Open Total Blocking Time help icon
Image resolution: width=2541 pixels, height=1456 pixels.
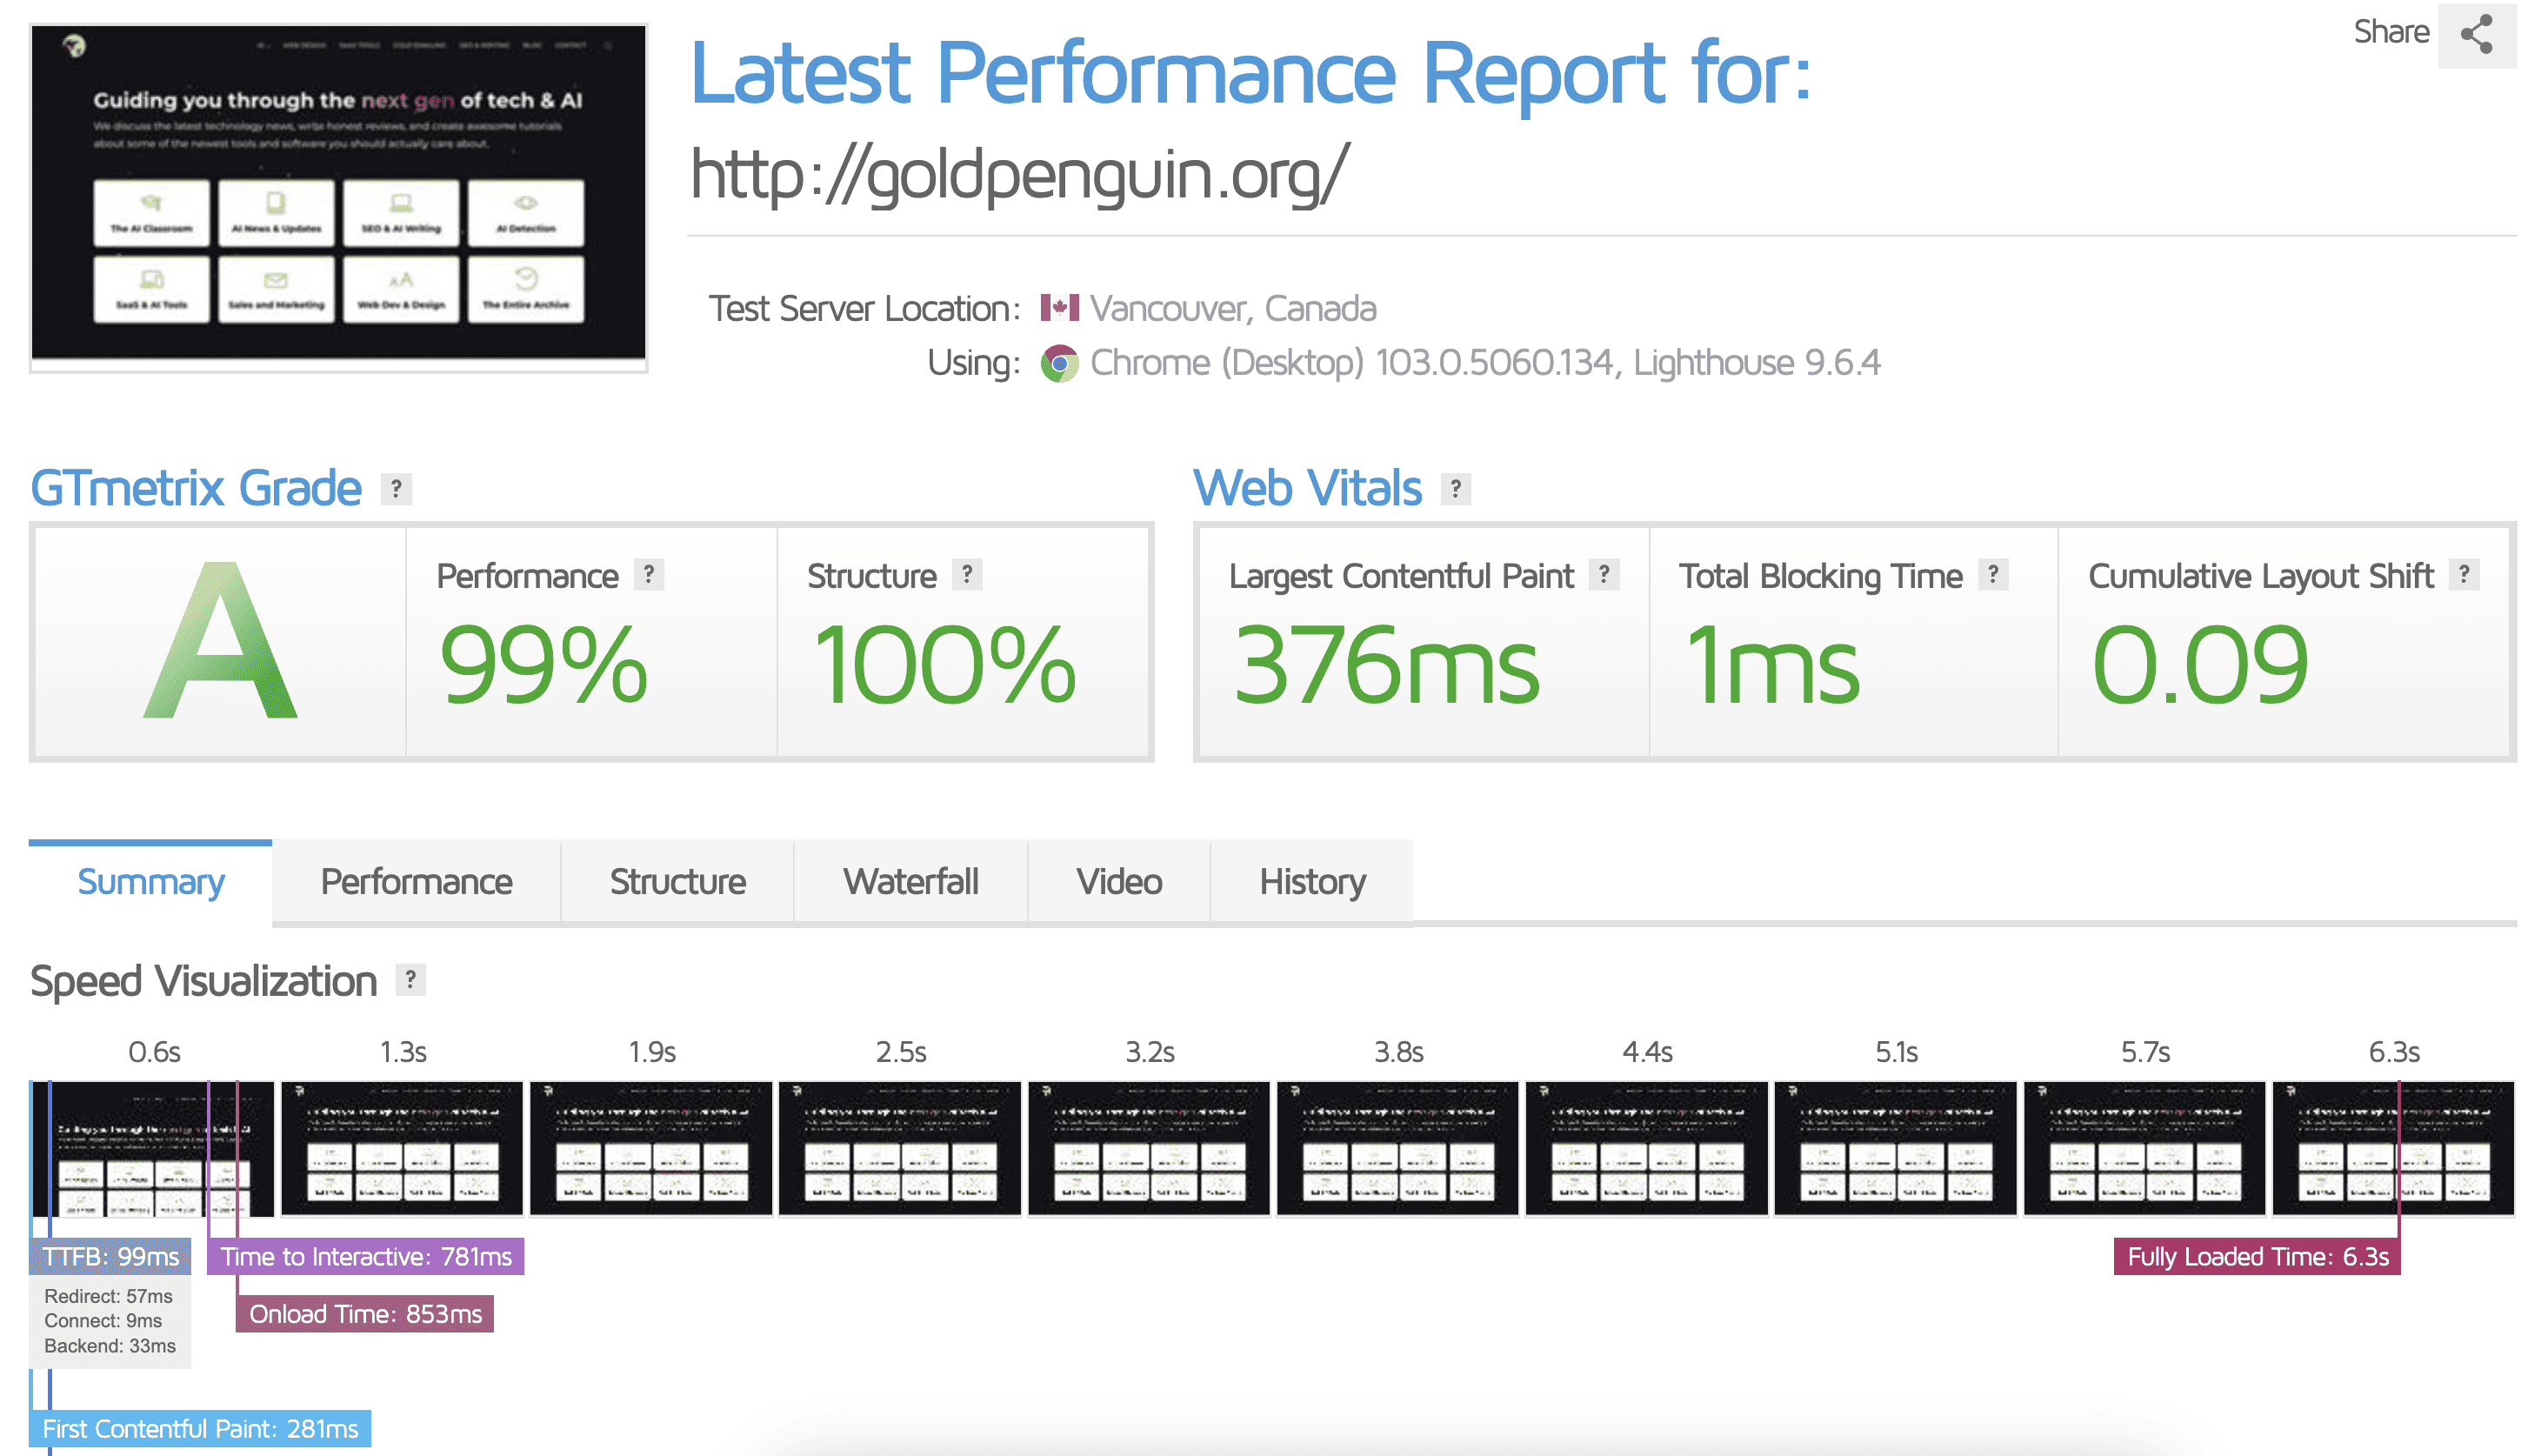point(1992,574)
